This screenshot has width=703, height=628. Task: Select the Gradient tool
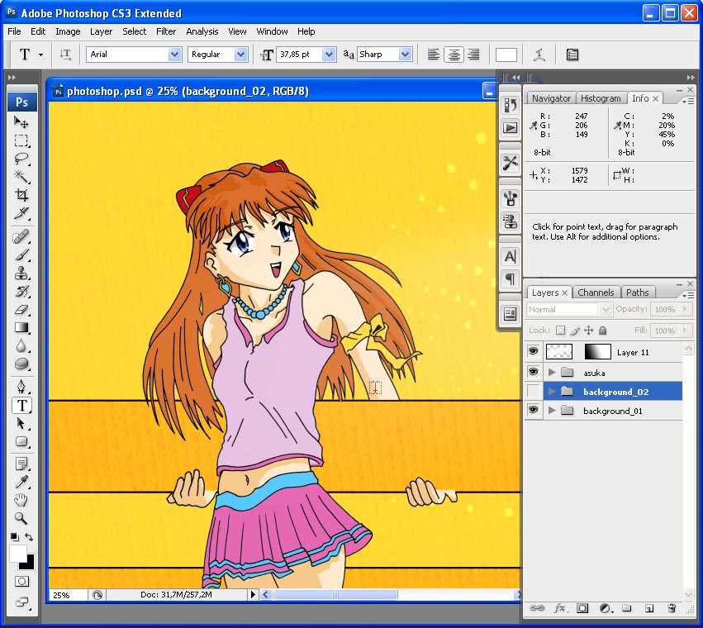point(21,327)
